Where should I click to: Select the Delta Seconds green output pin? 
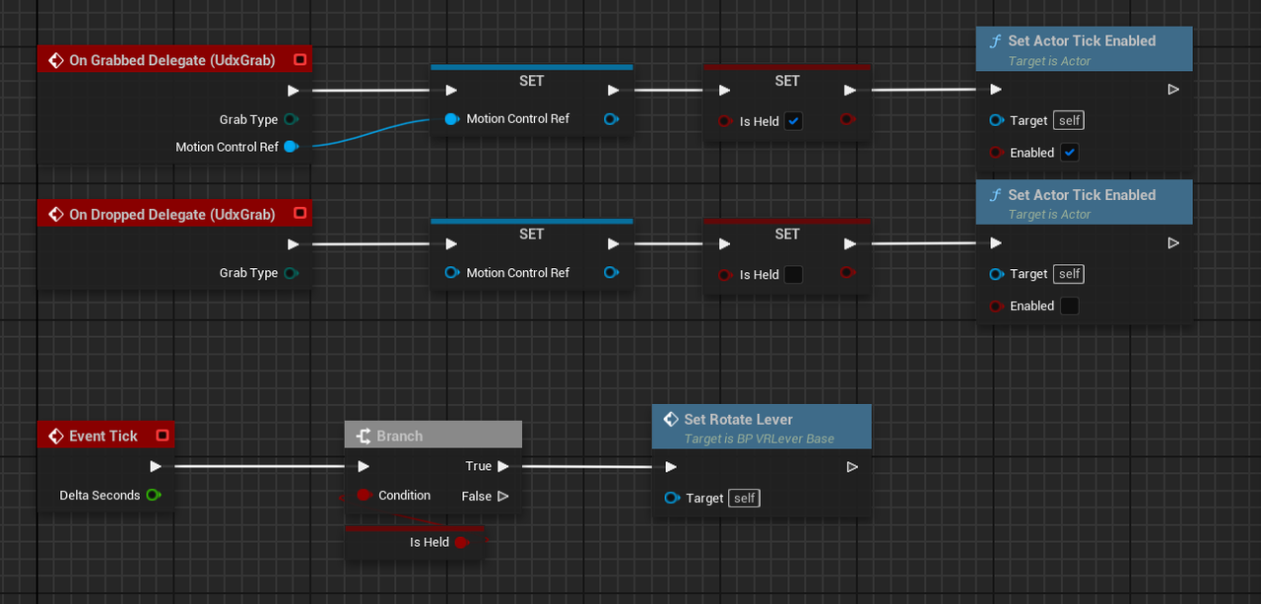[153, 495]
